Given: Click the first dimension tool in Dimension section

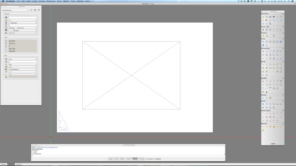Looking at the screenshot, I should 263,51.
